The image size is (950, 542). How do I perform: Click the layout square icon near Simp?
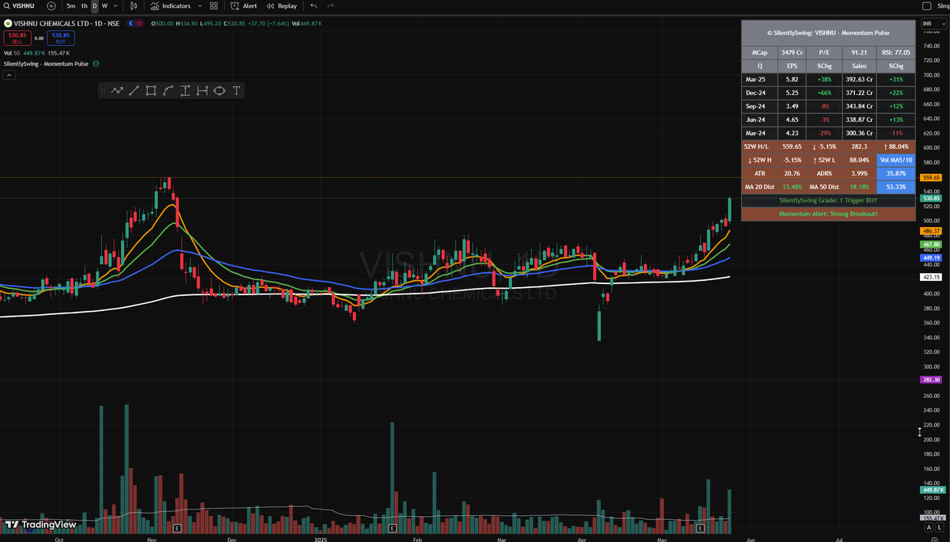tap(927, 6)
